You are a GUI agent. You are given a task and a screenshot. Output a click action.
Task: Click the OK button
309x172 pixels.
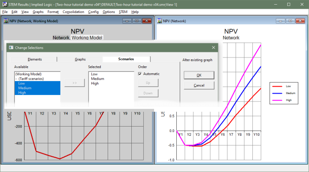click(199, 75)
